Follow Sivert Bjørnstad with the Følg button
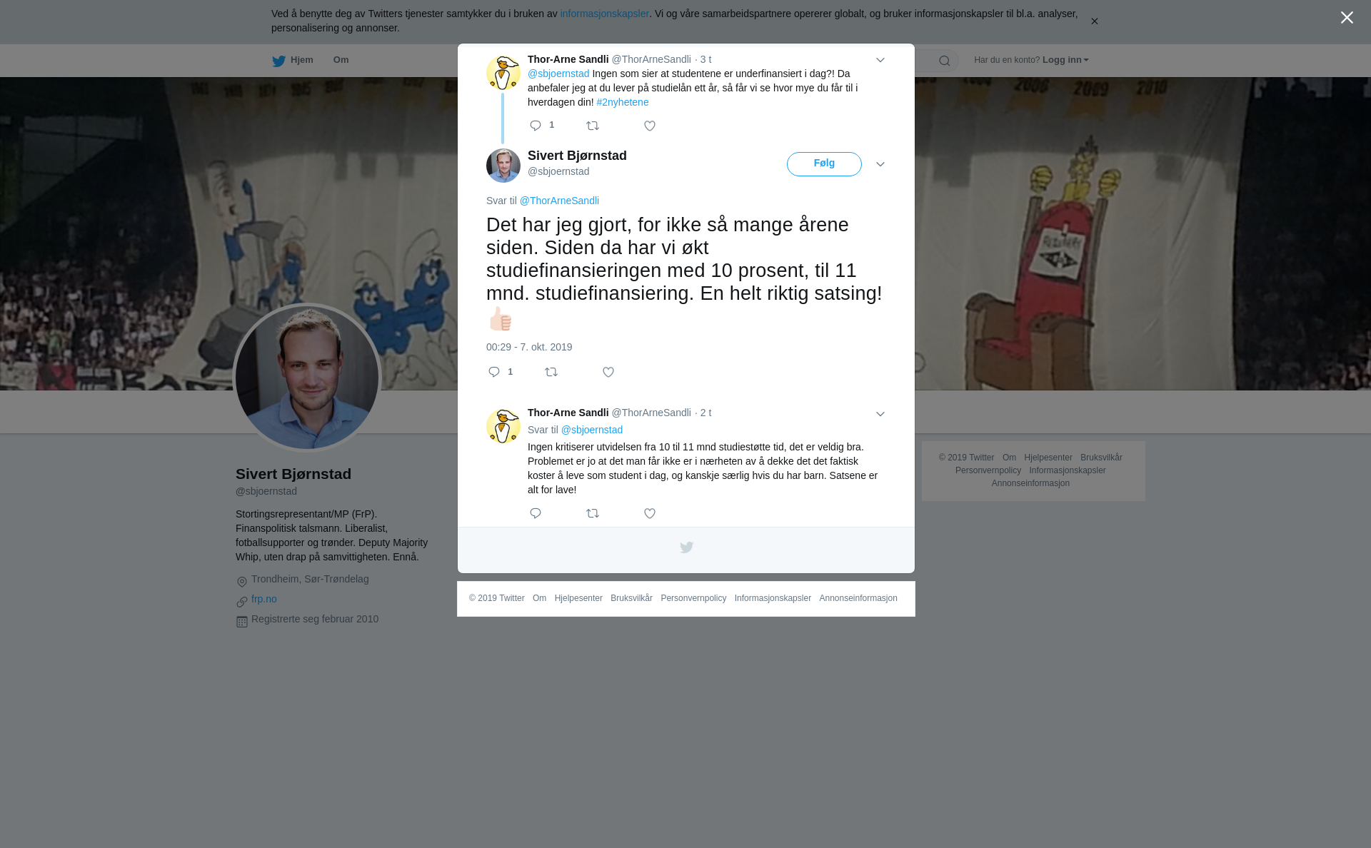Viewport: 1371px width, 848px height. point(824,163)
